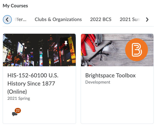
Task: Open HIS-152-60100 U.S. History course link
Action: [33, 83]
